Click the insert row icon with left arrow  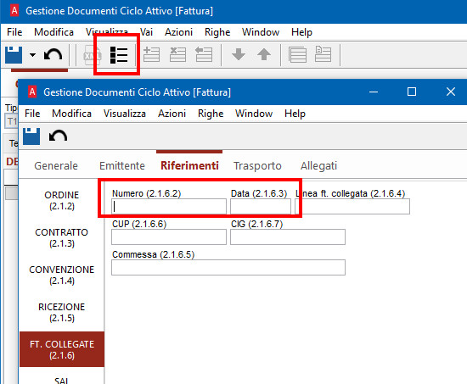204,54
